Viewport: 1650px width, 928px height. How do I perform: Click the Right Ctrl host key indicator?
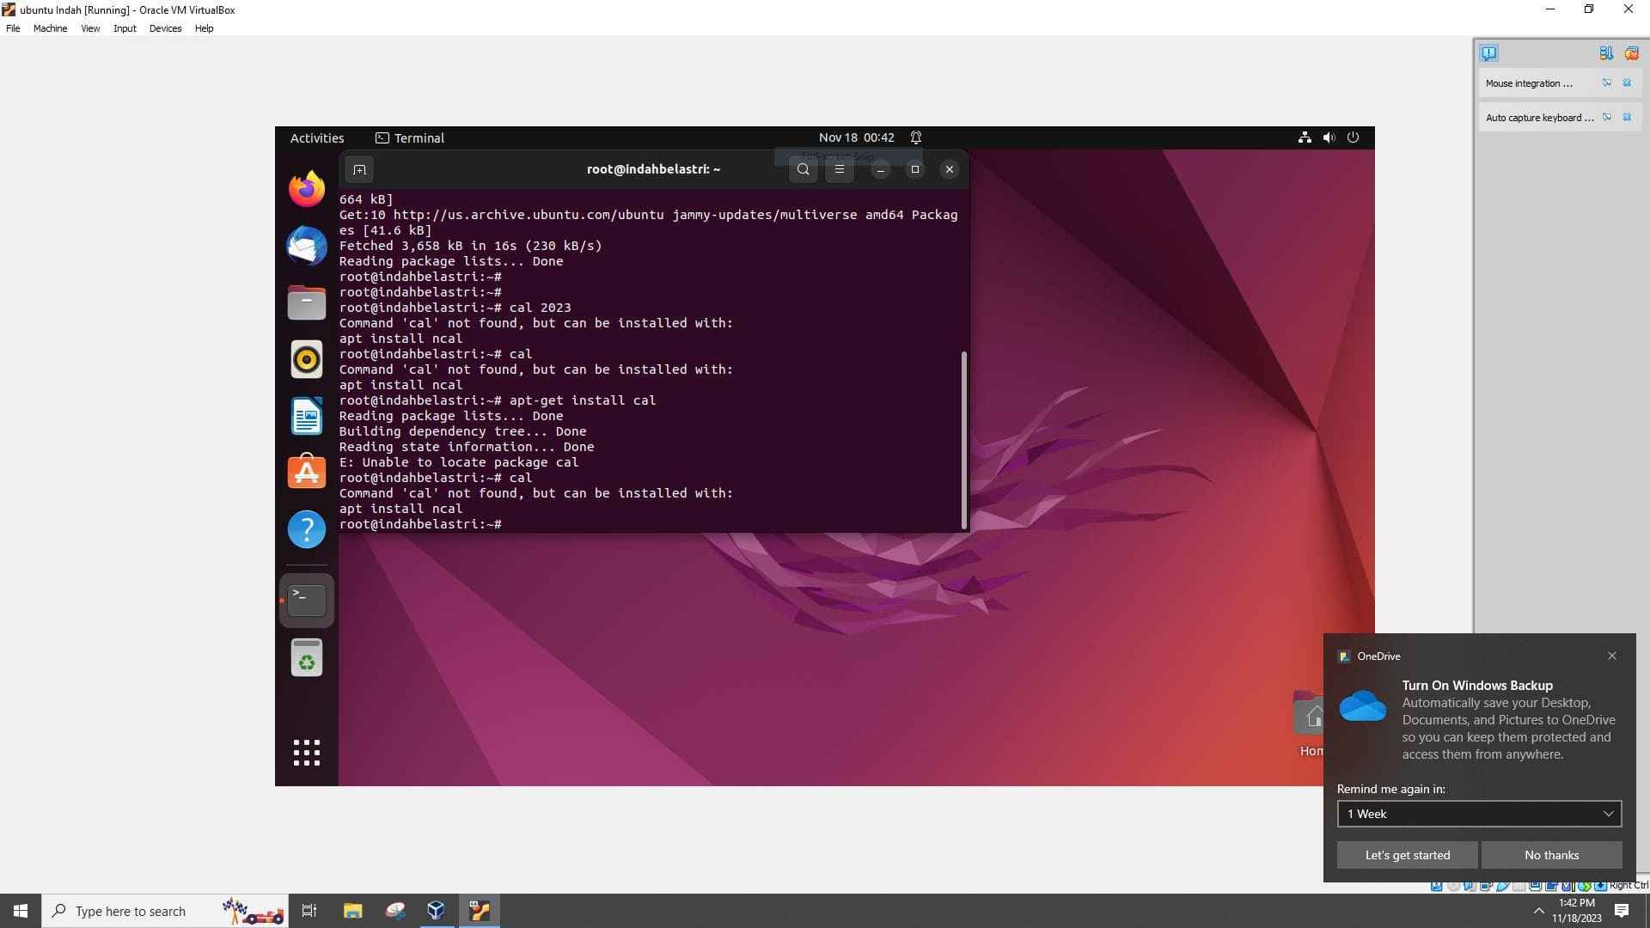click(1629, 886)
